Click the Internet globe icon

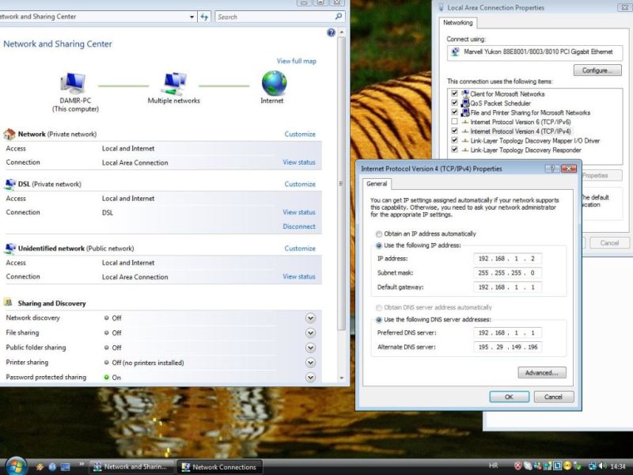(x=274, y=82)
